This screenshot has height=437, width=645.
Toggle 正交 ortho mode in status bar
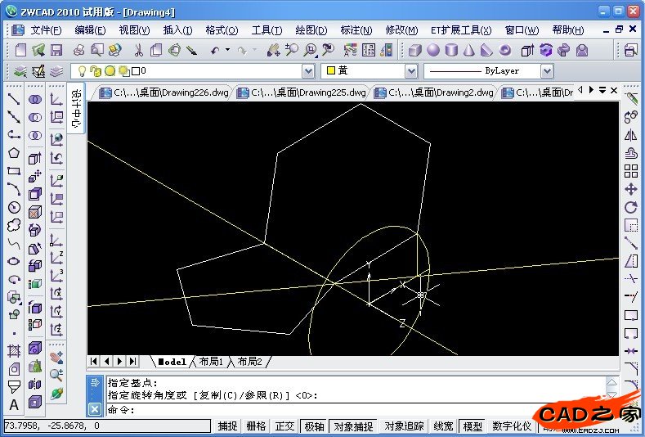point(285,426)
